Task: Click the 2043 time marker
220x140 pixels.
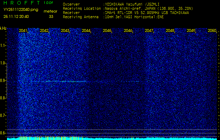Action: 65,30
